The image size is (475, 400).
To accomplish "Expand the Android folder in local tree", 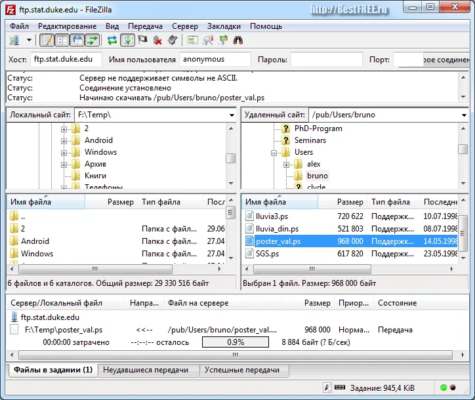I will point(64,141).
